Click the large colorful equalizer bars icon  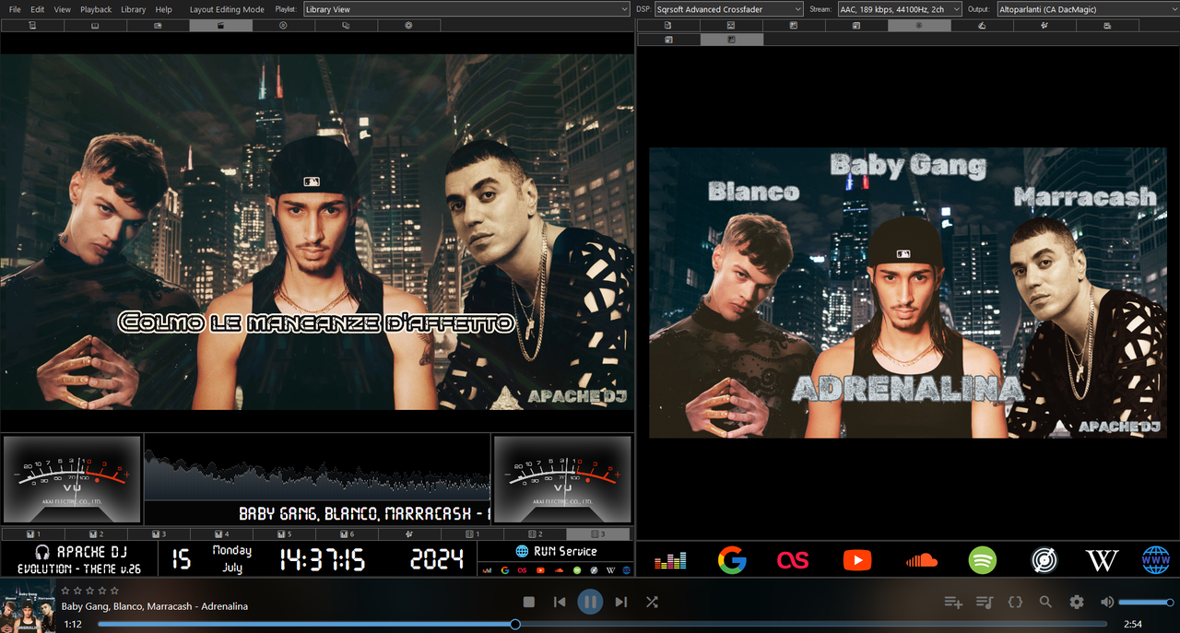[x=670, y=560]
